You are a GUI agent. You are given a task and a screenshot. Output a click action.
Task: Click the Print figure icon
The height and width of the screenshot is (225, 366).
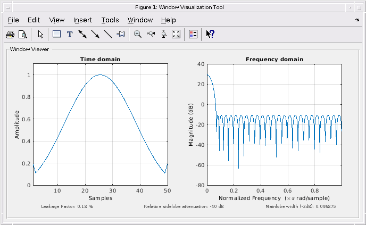[x=10, y=35]
